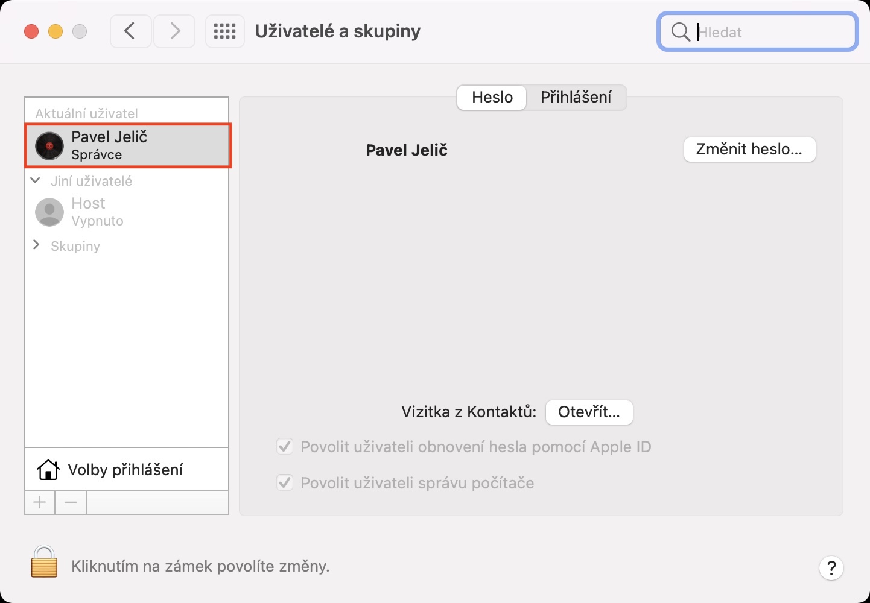Click the Hledat search field
This screenshot has height=603, width=870.
tap(766, 32)
